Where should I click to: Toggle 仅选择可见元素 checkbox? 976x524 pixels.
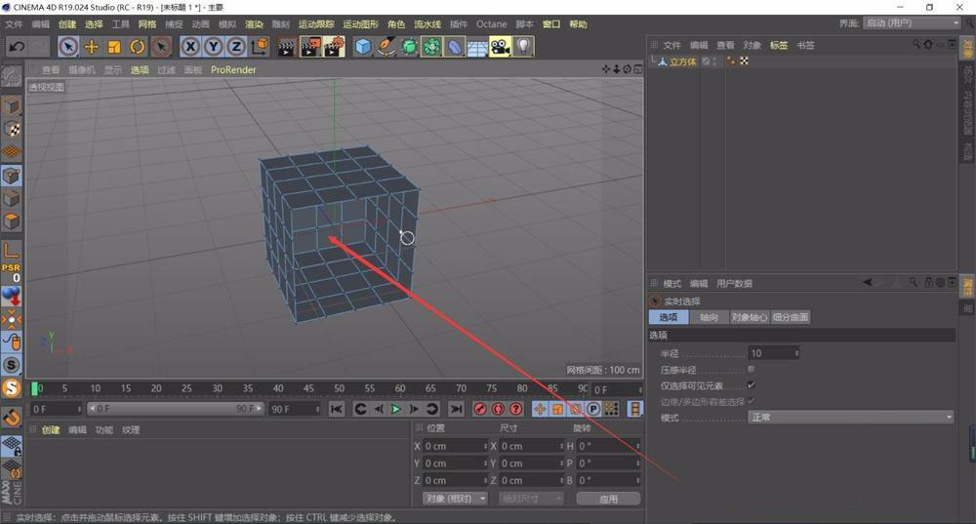coord(752,385)
